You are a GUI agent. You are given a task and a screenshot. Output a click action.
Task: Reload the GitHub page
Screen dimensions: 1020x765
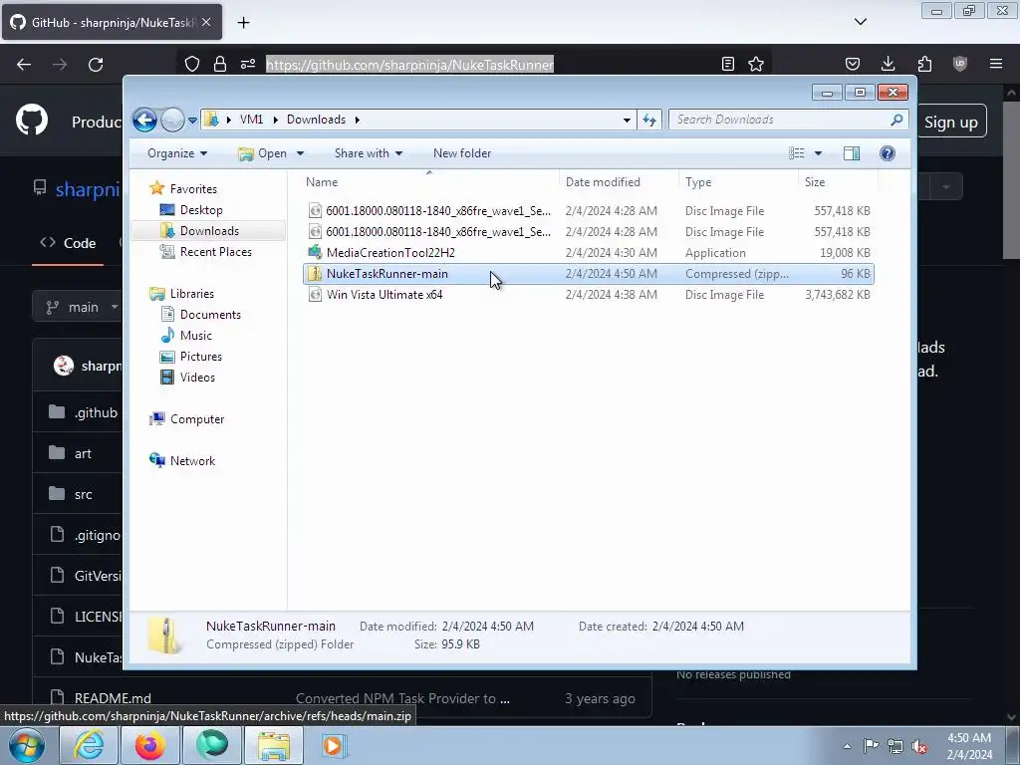[x=96, y=65]
